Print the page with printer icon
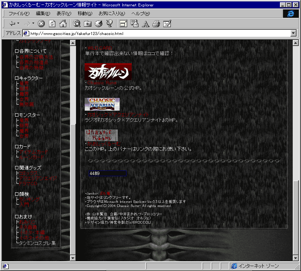Screen dimensions: 301x271 (156, 24)
